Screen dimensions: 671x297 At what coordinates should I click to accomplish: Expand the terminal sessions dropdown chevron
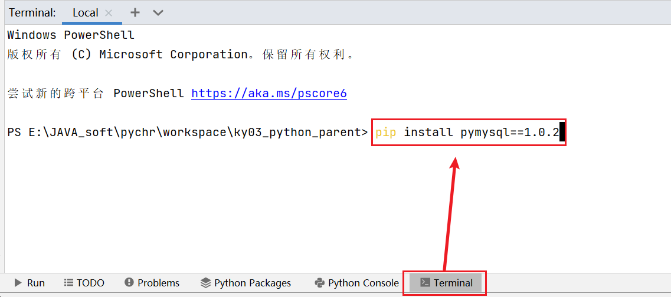point(158,12)
